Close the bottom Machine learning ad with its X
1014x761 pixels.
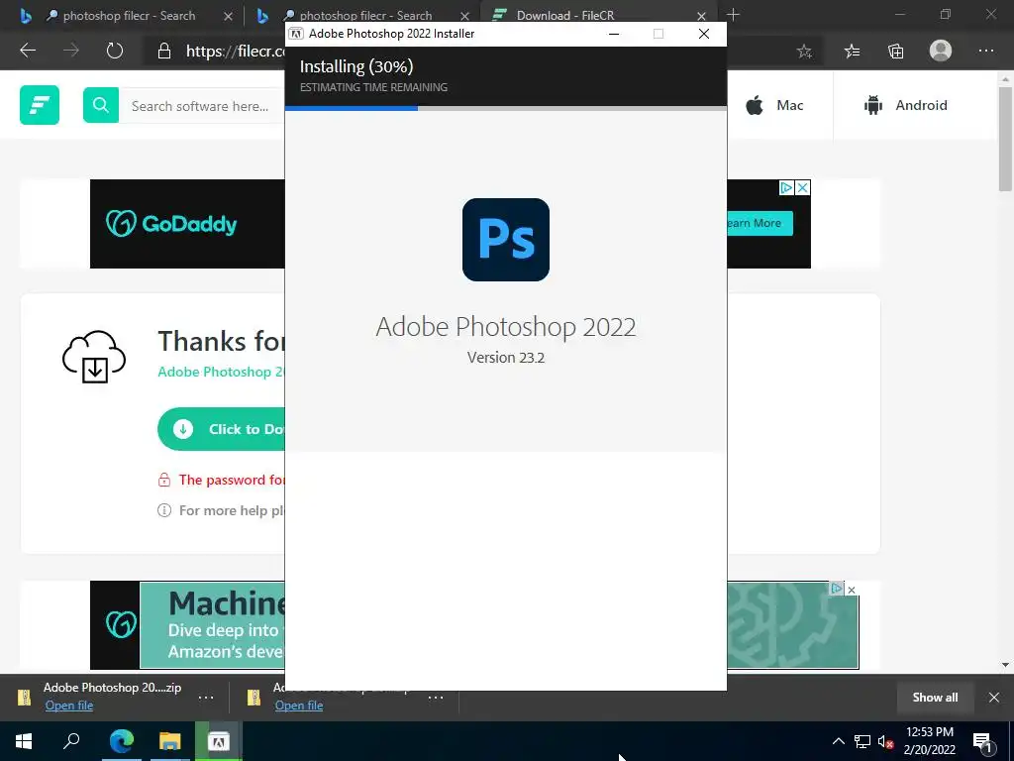click(852, 590)
